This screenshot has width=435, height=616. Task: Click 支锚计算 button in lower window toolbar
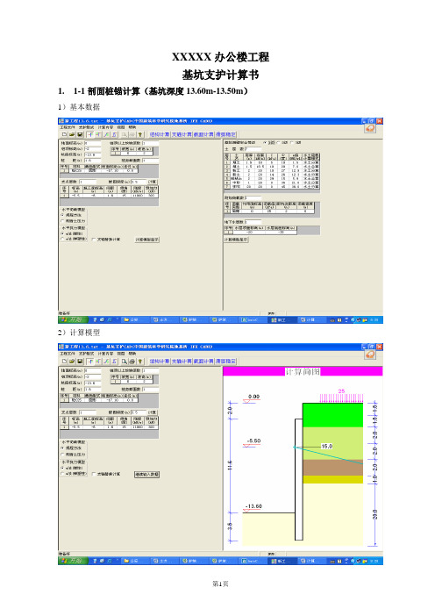tap(182, 361)
